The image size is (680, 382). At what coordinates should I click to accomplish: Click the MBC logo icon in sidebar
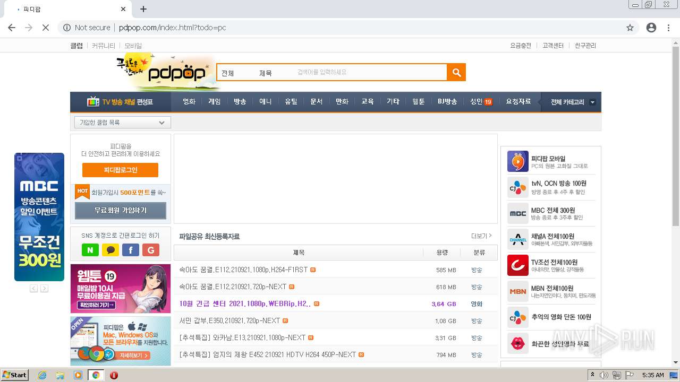pyautogui.click(x=517, y=213)
